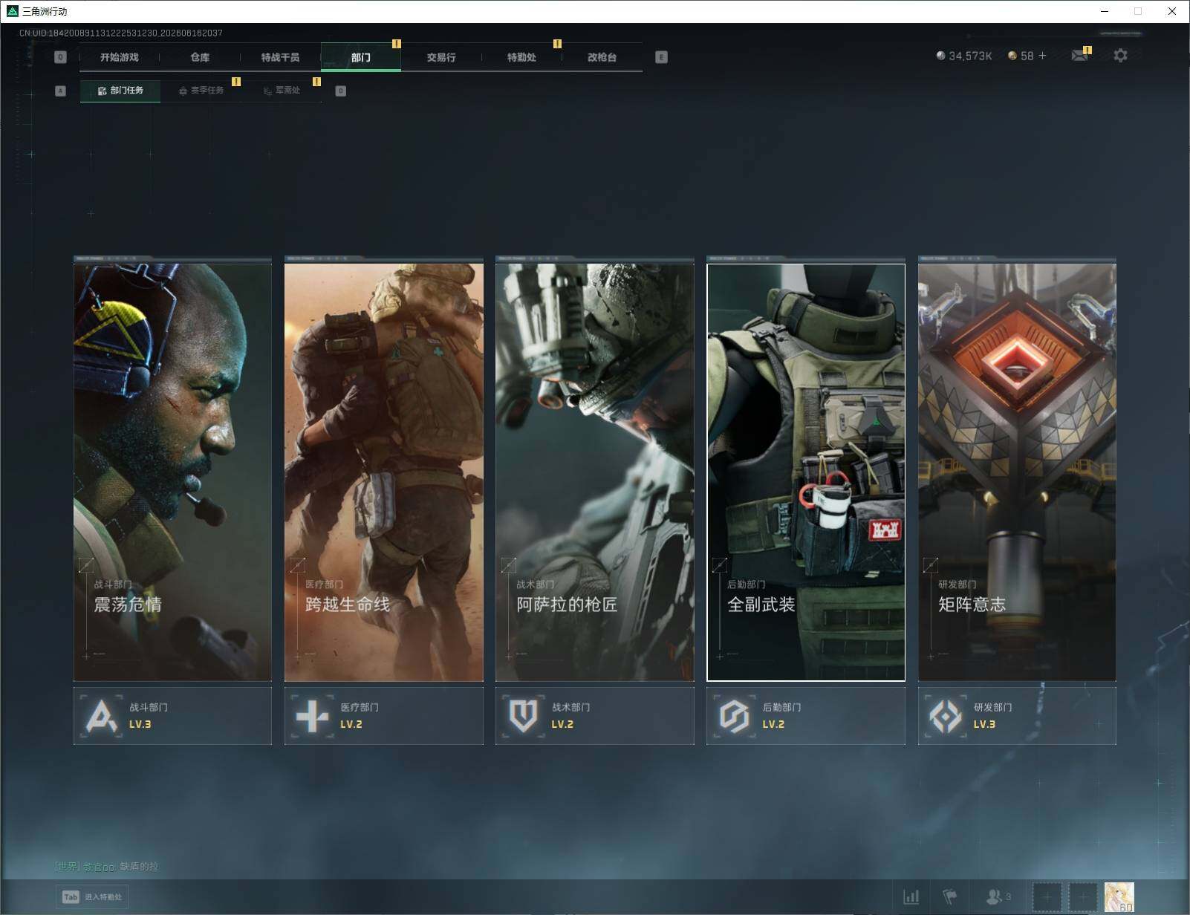Click the A key hint before 部门任务
This screenshot has height=915, width=1190.
click(61, 91)
